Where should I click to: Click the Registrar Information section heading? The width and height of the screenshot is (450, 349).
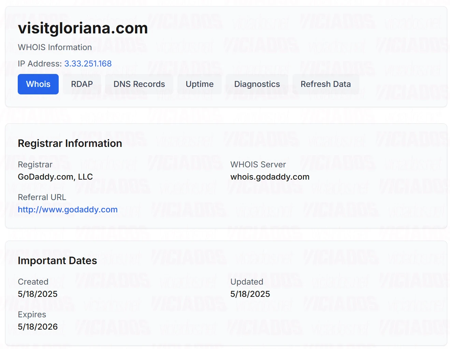pos(70,143)
